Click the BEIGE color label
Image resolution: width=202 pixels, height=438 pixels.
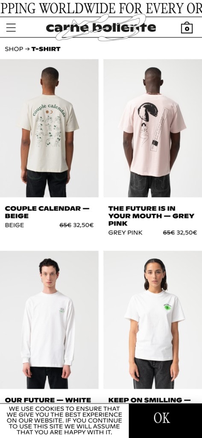coord(15,225)
